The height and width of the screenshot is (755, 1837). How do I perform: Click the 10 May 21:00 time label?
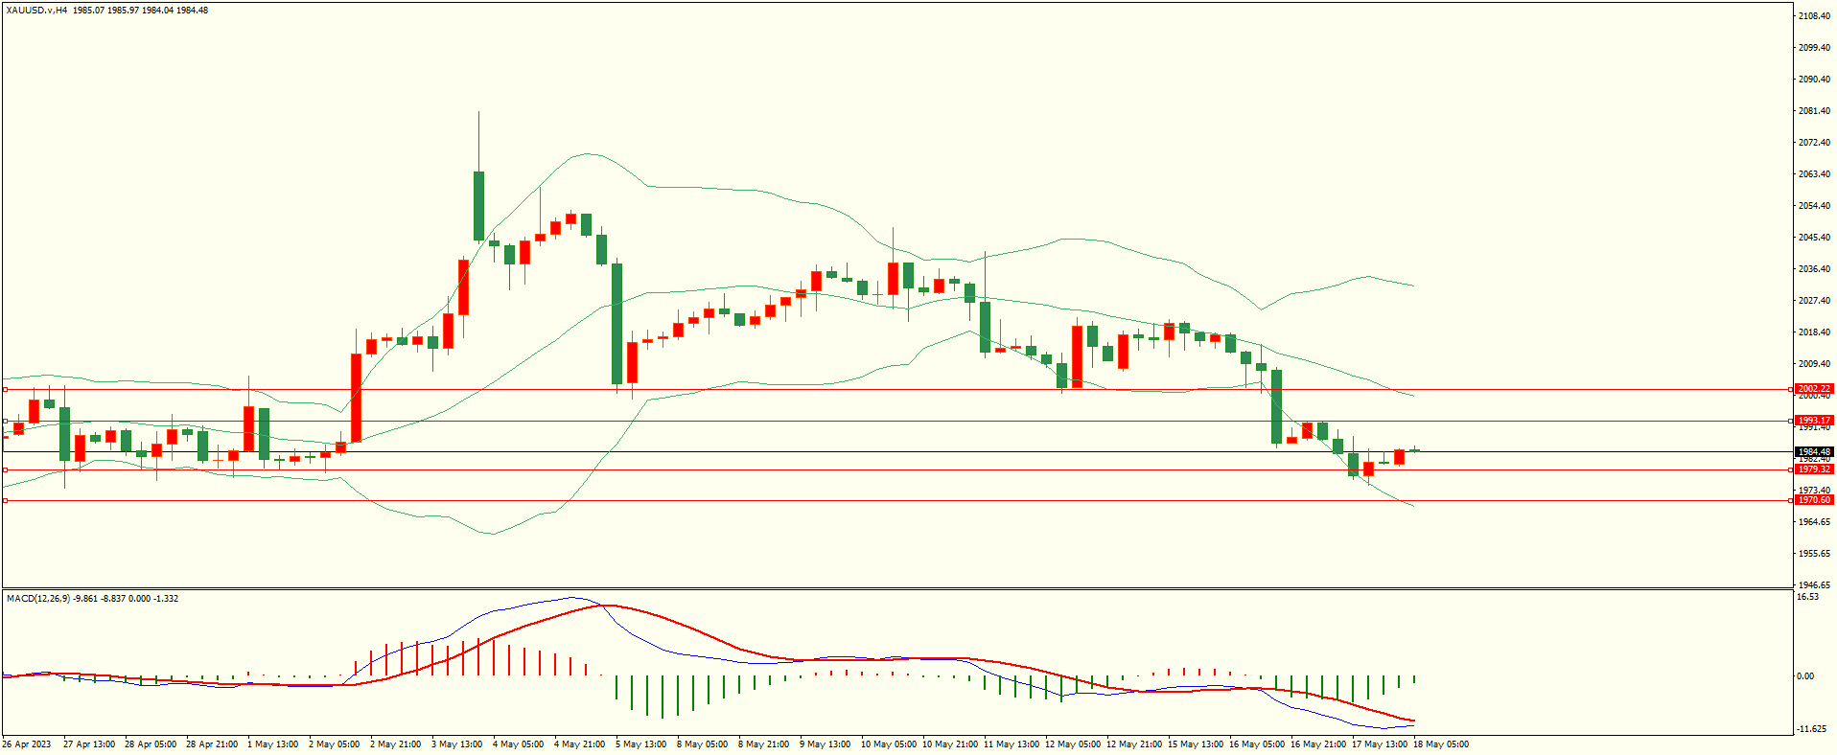tap(950, 744)
